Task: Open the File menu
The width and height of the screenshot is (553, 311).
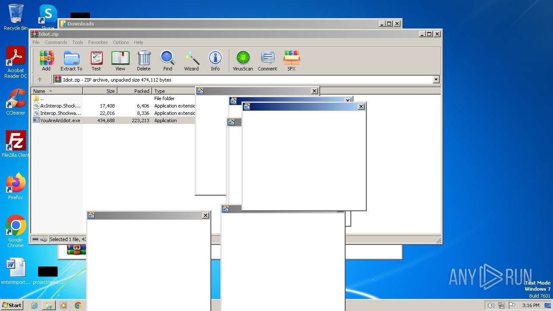Action: pos(36,42)
